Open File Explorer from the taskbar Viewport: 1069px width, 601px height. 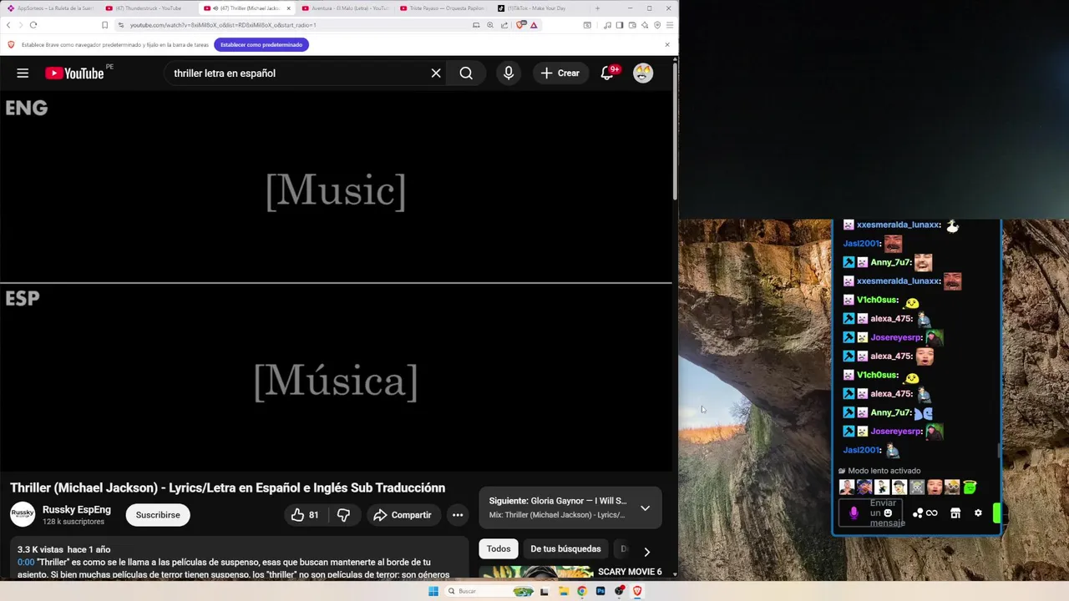tap(564, 591)
